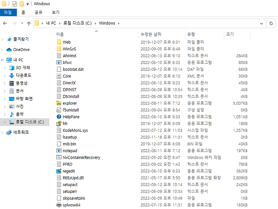Image resolution: width=278 pixels, height=209 pixels.
Task: Open 다운로드 folder icon in sidebar
Action: (x=11, y=75)
